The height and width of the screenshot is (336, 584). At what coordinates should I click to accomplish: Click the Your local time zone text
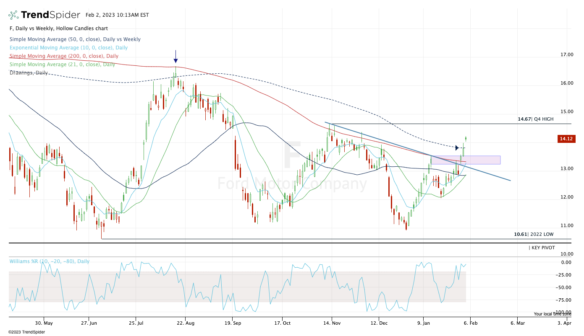(553, 314)
